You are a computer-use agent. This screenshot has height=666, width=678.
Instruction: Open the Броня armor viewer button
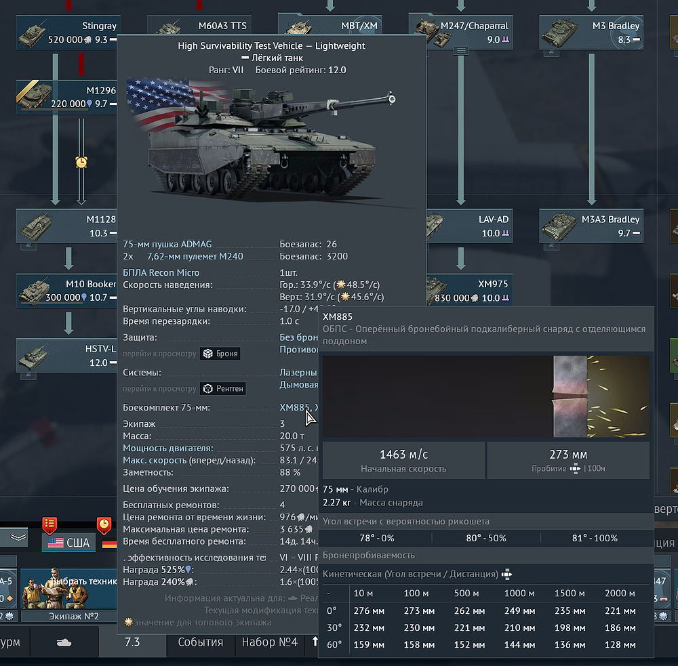[x=220, y=354]
